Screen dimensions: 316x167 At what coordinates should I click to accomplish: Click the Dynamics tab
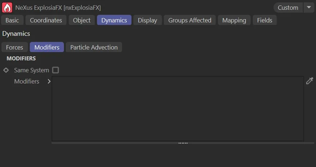(x=114, y=20)
